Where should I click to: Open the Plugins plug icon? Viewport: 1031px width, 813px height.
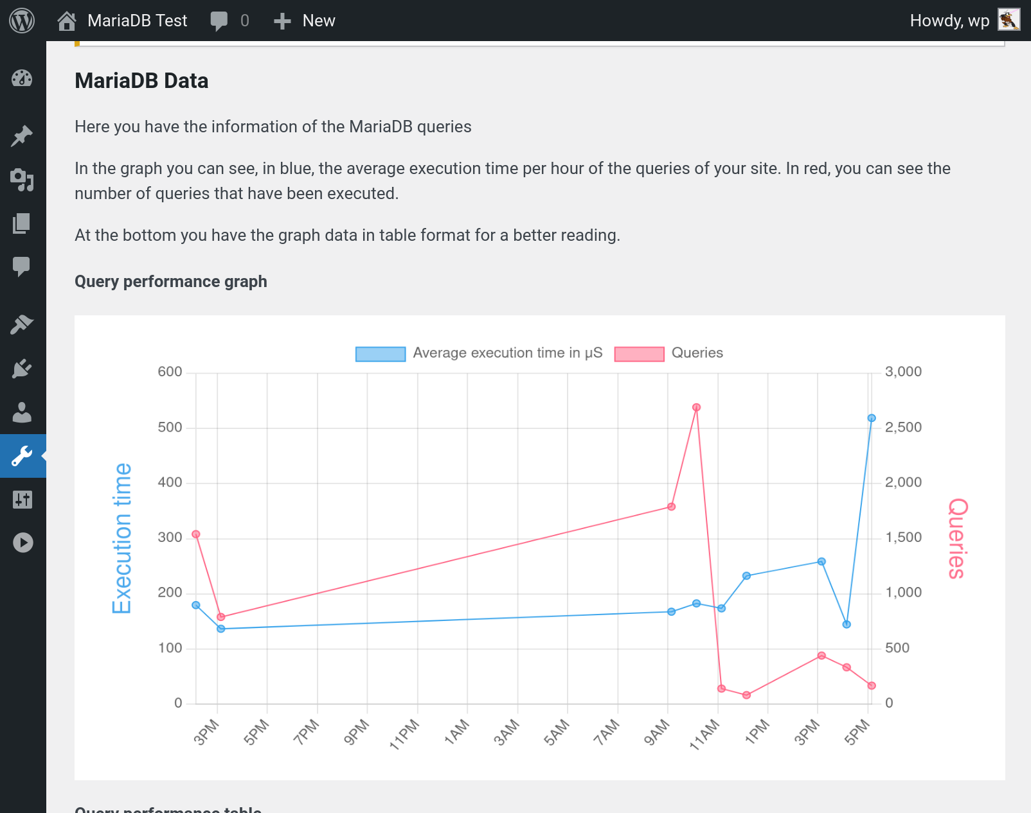pos(22,369)
